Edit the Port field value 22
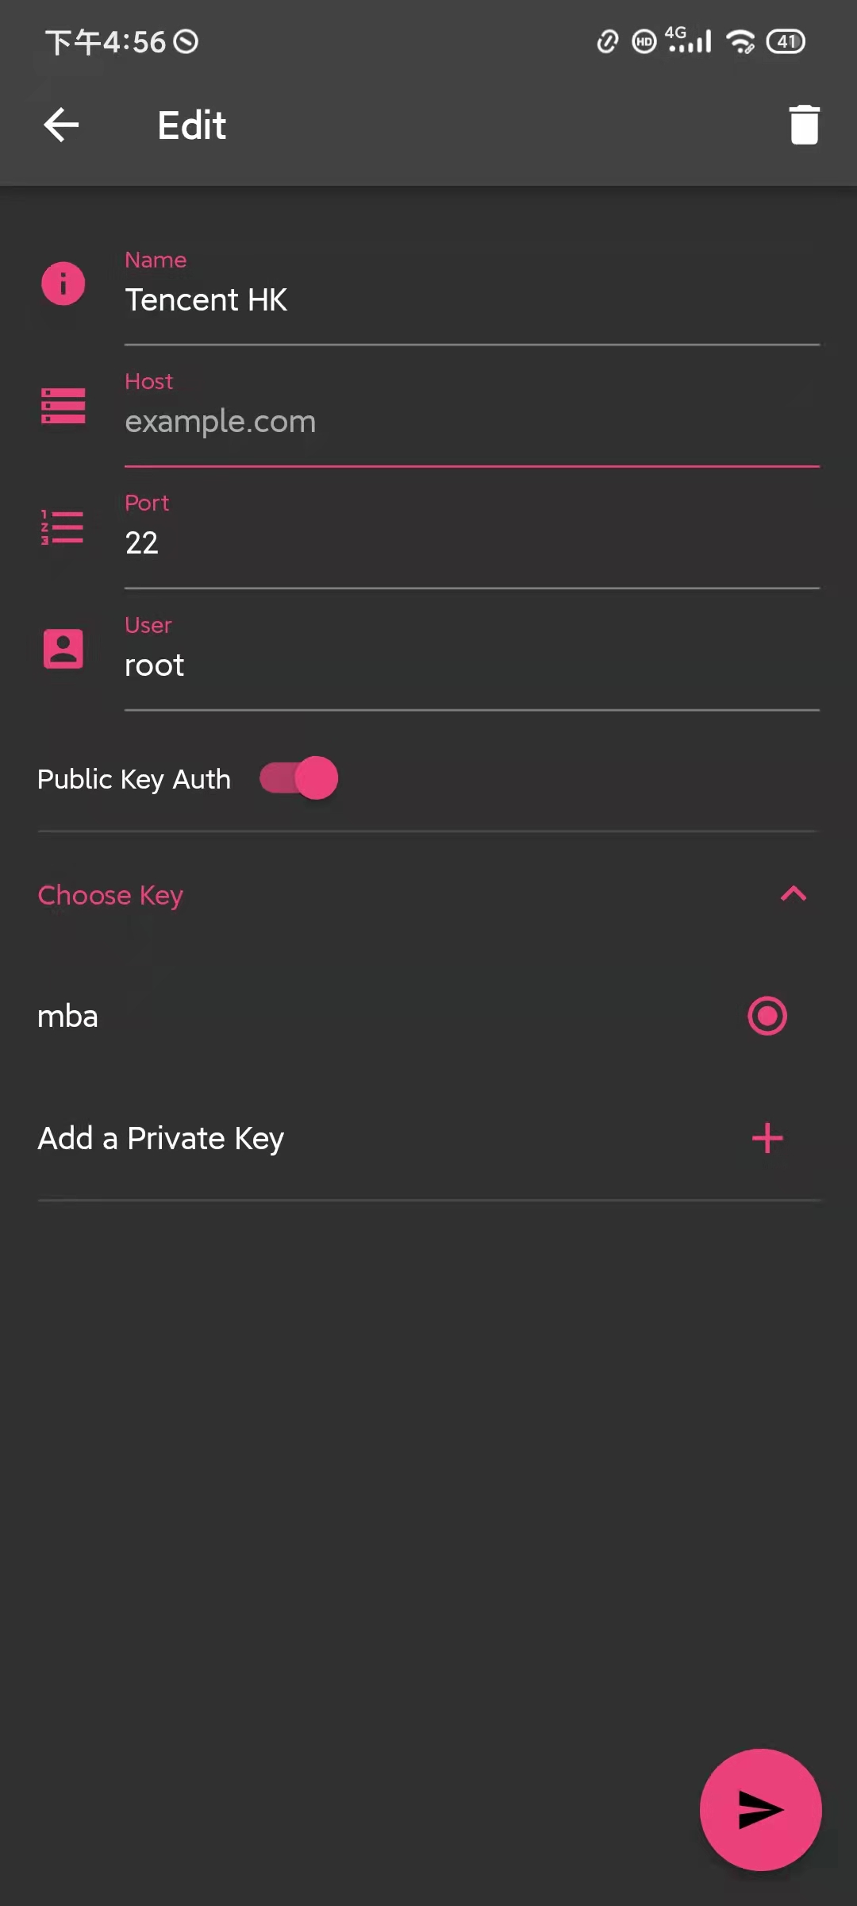857x1906 pixels. [x=471, y=543]
